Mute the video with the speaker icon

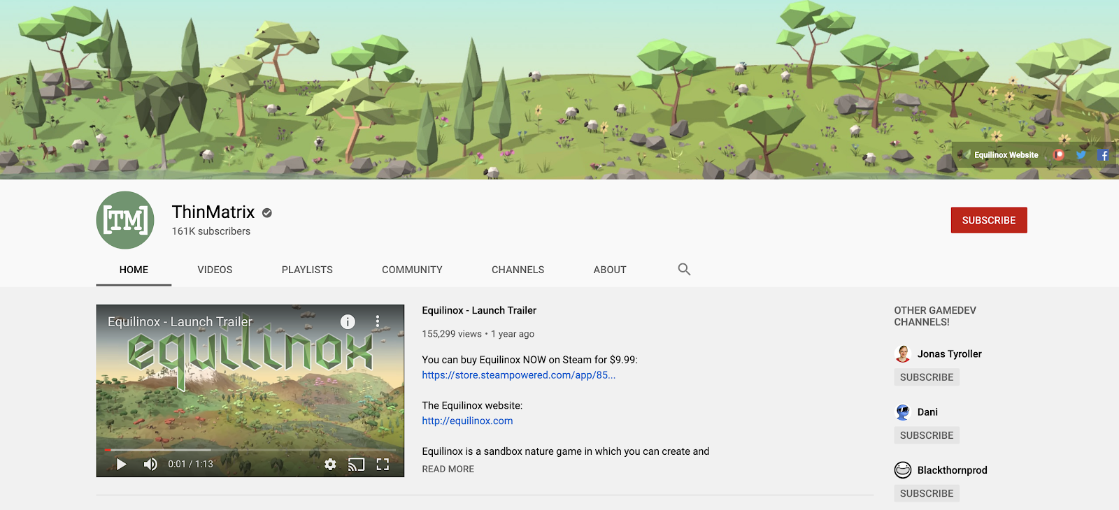point(150,464)
